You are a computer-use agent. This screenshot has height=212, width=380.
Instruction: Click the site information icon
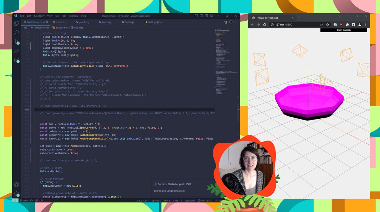[x=272, y=25]
